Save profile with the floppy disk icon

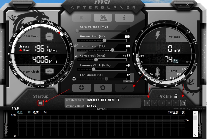tap(183, 103)
